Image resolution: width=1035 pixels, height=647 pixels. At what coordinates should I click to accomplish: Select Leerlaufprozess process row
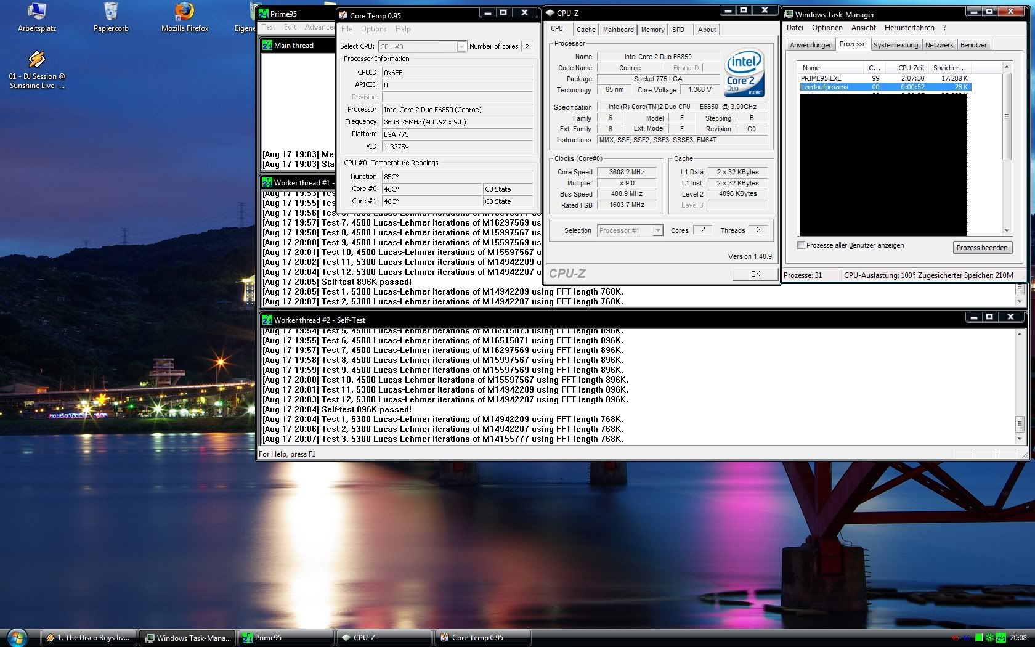[x=885, y=87]
